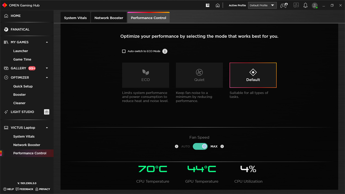Click the VICTUS Laptop device icon
This screenshot has height=194, width=345.
pyautogui.click(x=6, y=128)
